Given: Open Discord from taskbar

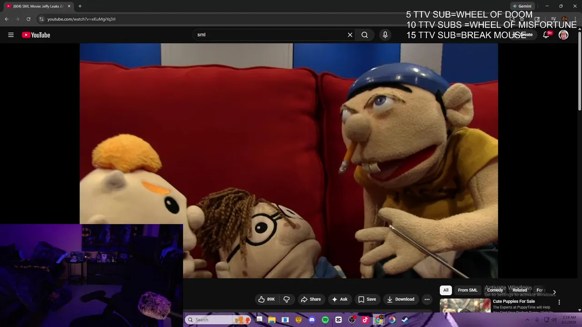Looking at the screenshot, I should [312, 320].
